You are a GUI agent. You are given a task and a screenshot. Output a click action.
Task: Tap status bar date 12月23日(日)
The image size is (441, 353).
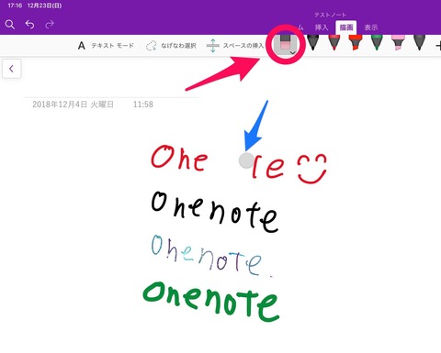pos(44,6)
